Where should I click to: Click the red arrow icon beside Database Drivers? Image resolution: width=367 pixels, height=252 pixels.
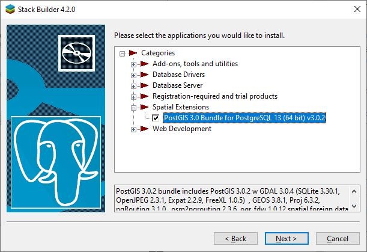pos(144,75)
